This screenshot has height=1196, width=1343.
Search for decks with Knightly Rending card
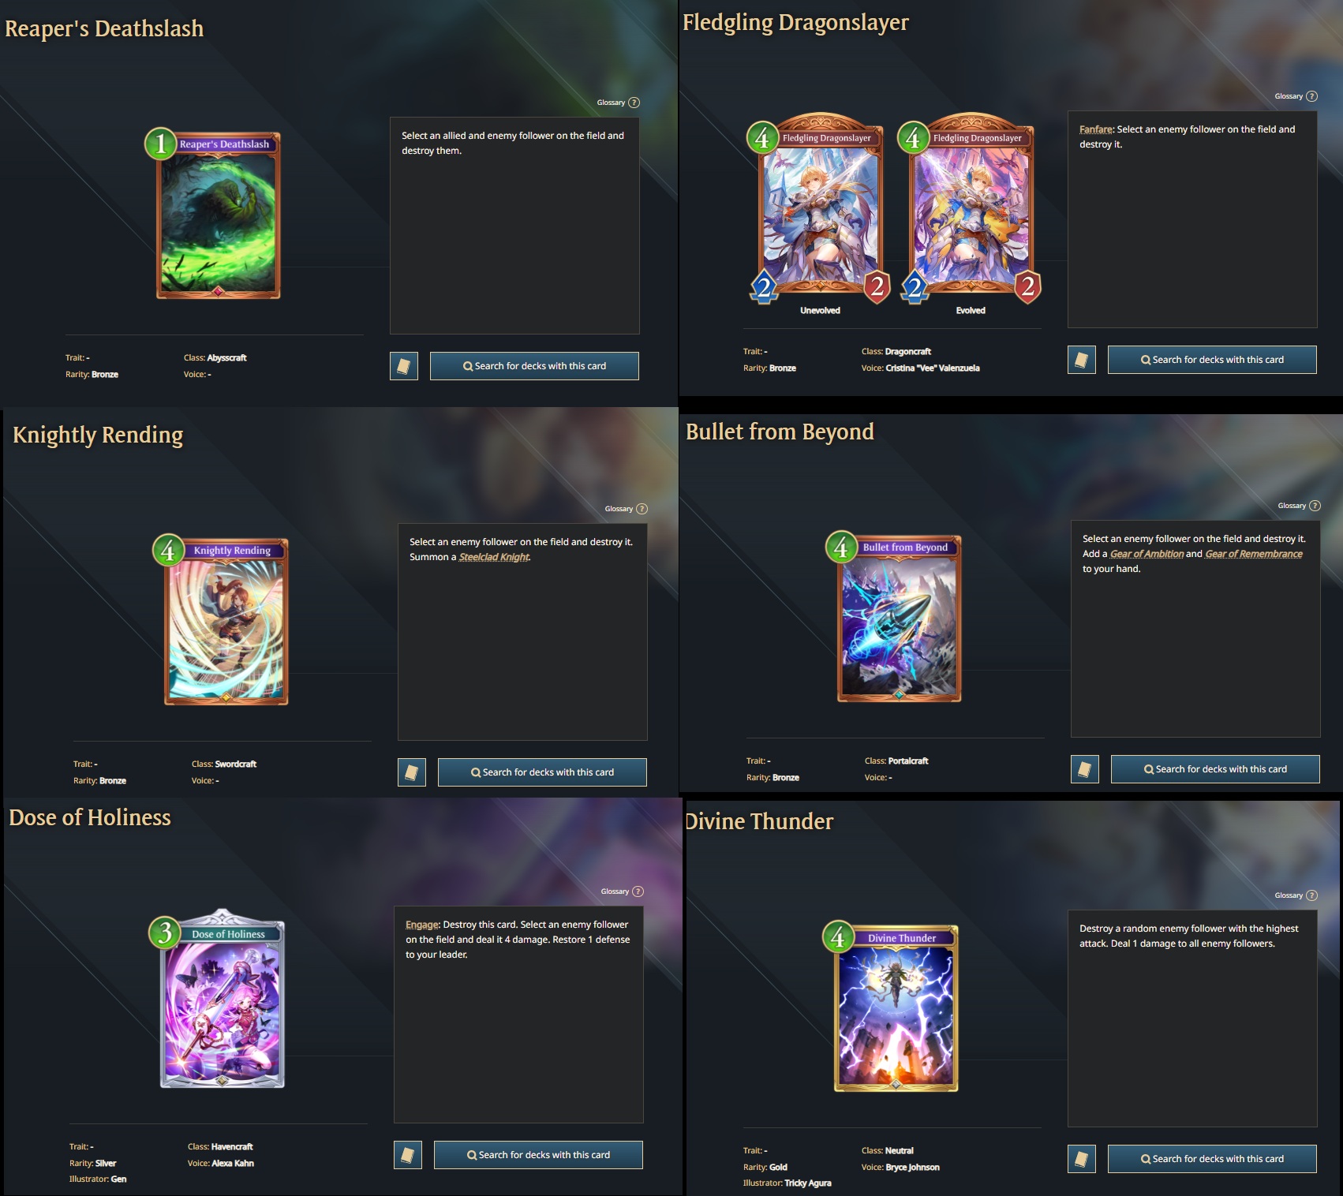[x=542, y=772]
